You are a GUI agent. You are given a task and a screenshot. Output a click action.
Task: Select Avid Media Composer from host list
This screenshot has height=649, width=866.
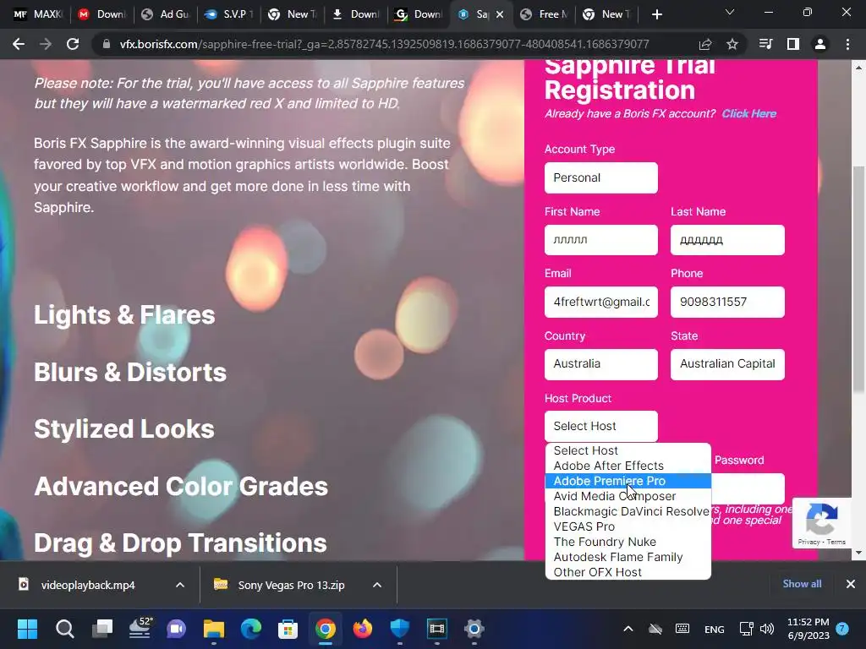[x=628, y=496]
